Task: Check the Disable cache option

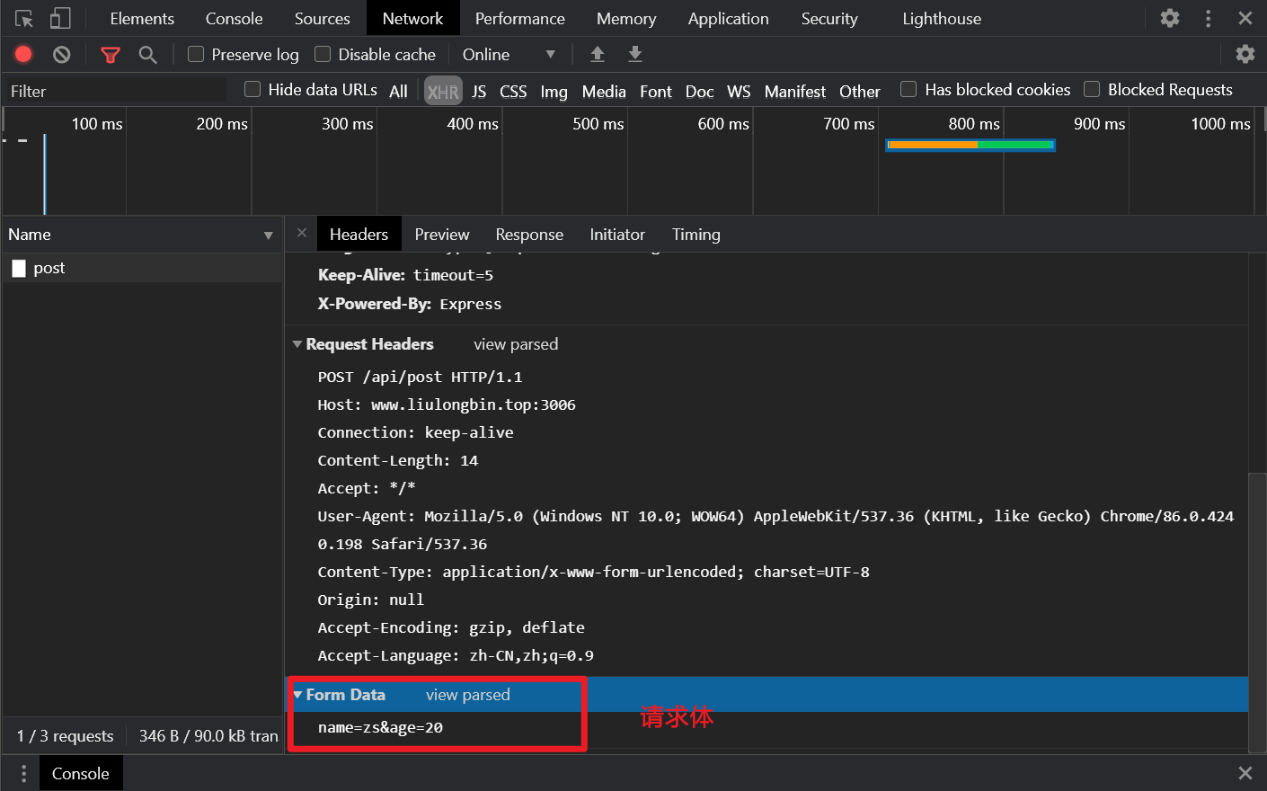Action: point(323,55)
